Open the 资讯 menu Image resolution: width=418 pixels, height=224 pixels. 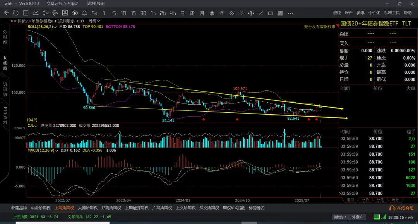click(360, 13)
